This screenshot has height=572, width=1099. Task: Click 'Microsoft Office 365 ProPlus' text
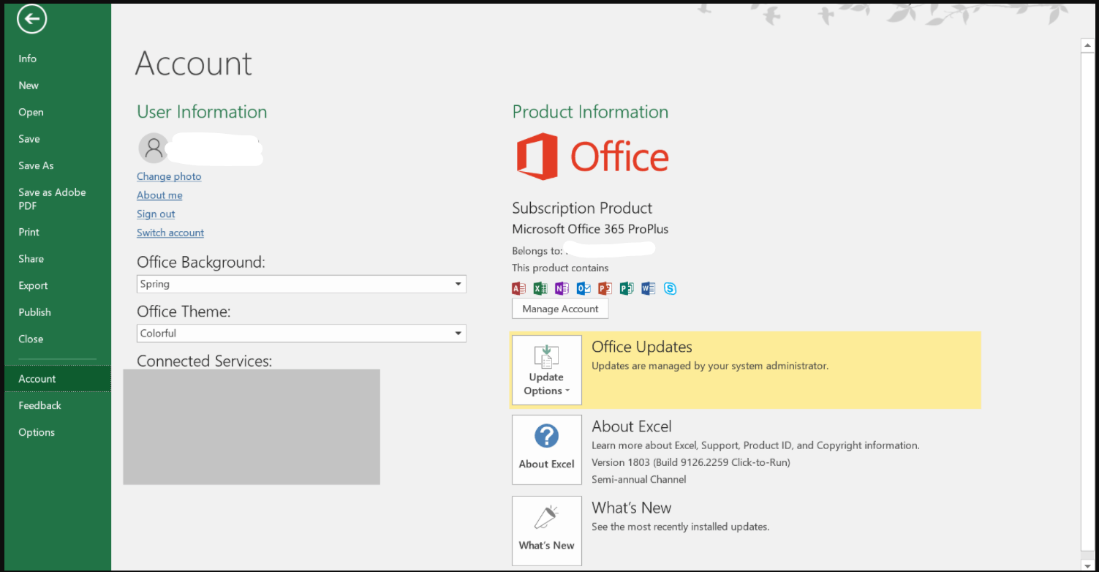tap(590, 229)
